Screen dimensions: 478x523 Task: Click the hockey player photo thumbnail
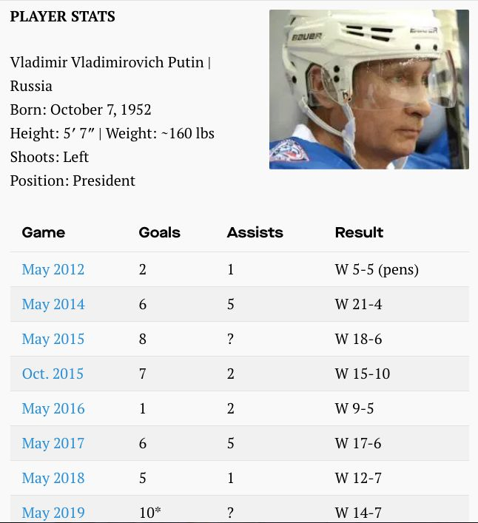368,90
